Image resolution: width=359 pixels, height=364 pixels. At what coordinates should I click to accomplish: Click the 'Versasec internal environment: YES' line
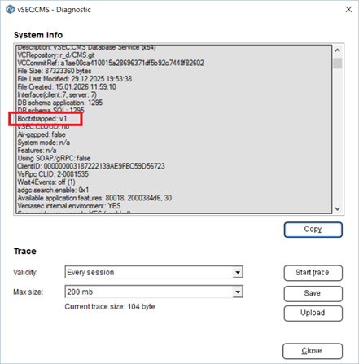tap(69, 206)
